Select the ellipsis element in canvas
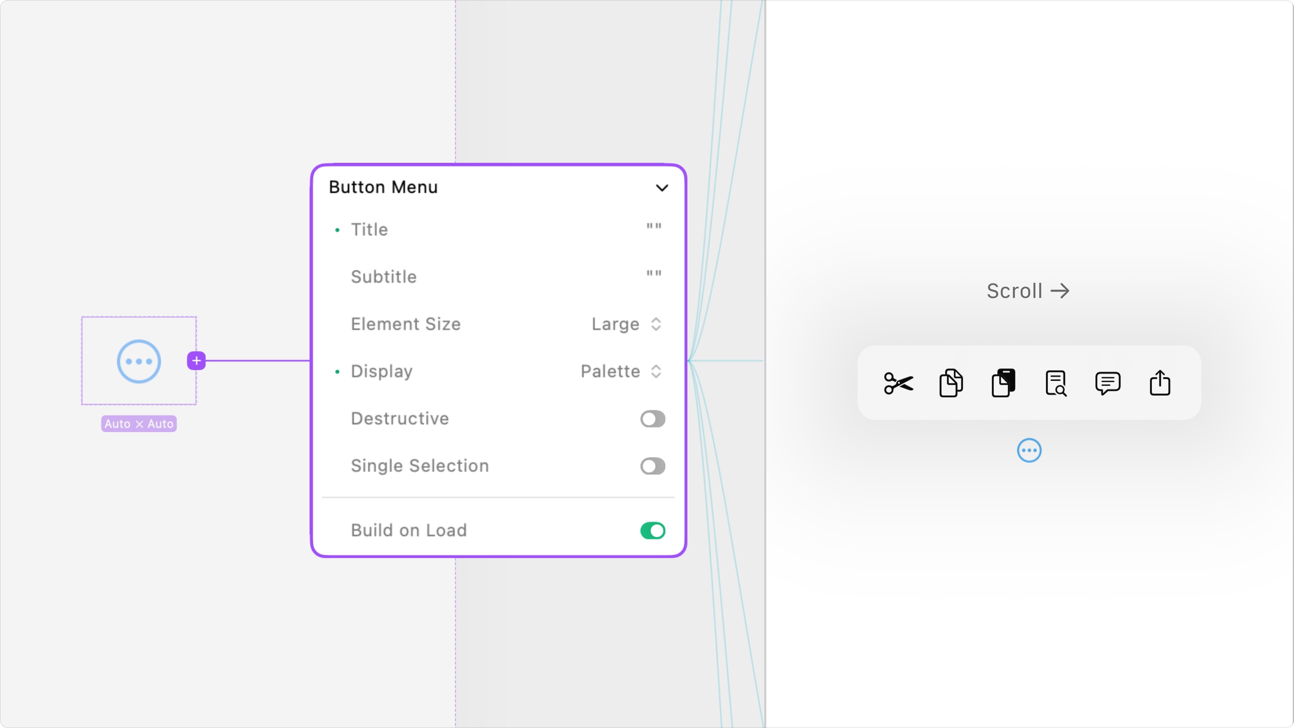 pyautogui.click(x=138, y=361)
